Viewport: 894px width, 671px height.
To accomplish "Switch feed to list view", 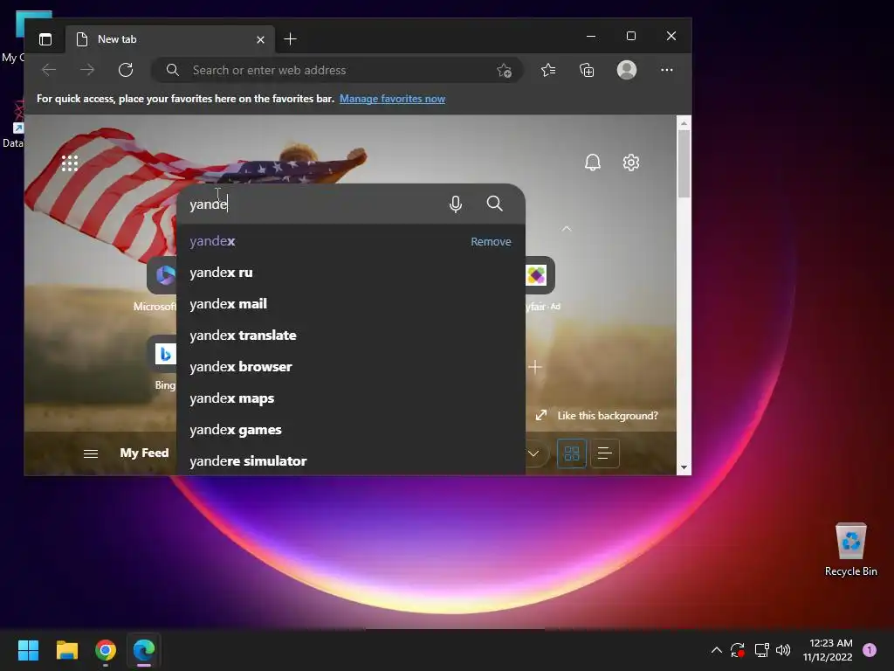I will (605, 453).
